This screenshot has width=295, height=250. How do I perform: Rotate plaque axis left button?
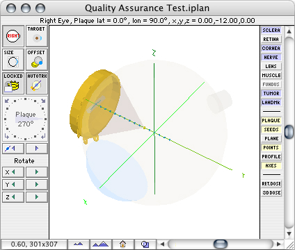[x=13, y=149]
